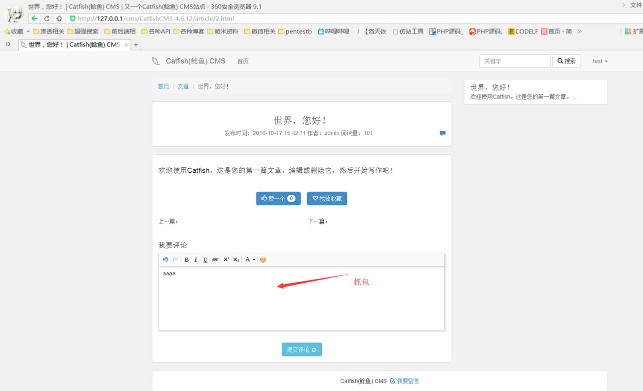The height and width of the screenshot is (391, 643).
Task: Click the 首页 breadcrumb link
Action: (x=163, y=86)
